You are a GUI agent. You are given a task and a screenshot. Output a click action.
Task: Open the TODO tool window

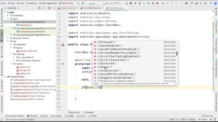coord(93,116)
